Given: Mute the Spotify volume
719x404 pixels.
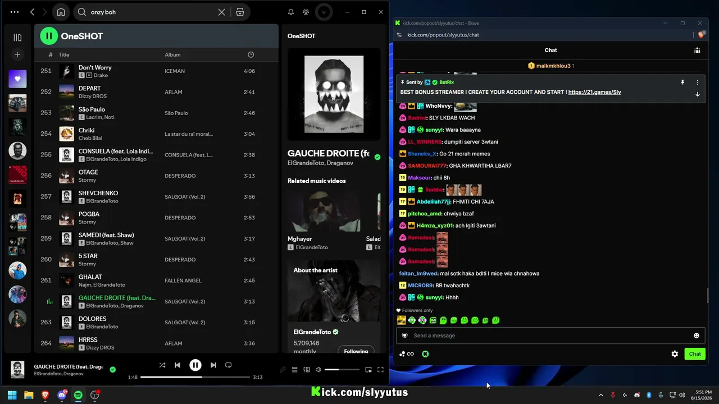Looking at the screenshot, I should tap(318, 370).
